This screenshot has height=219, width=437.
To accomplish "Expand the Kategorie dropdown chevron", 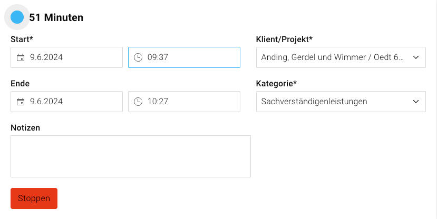I will [x=415, y=102].
